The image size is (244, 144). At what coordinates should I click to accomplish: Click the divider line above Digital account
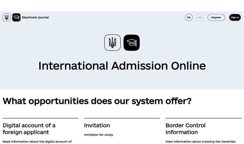click(x=40, y=118)
